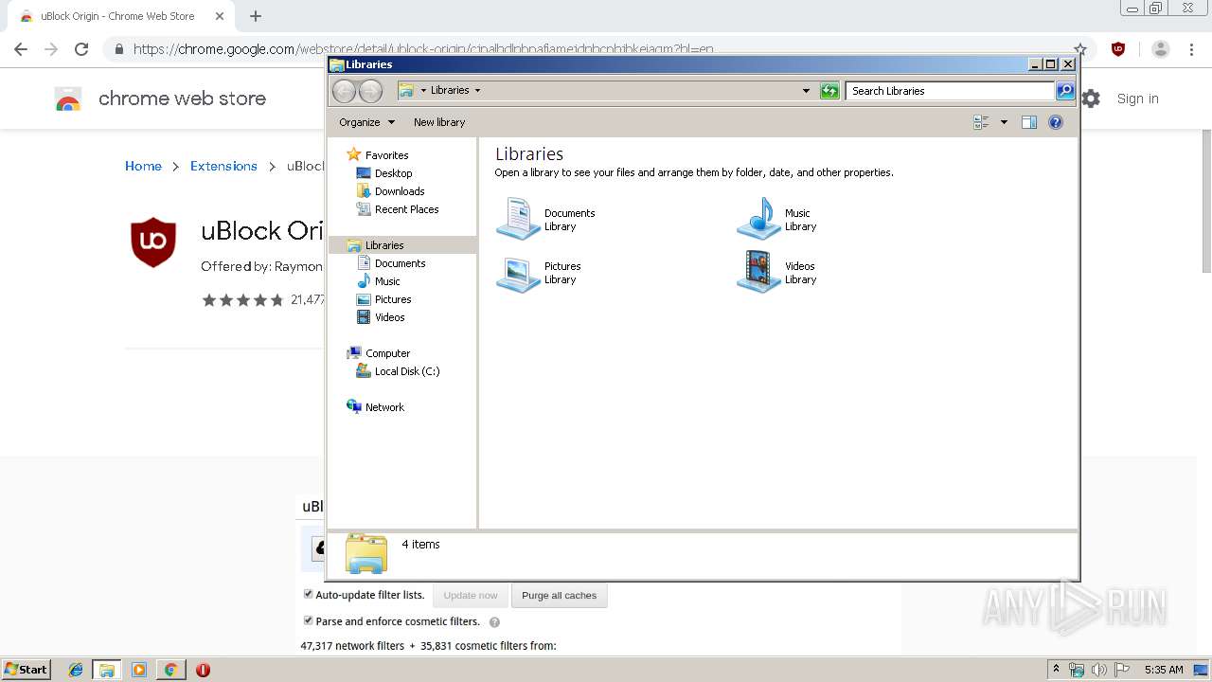Image resolution: width=1212 pixels, height=682 pixels.
Task: Click Update now button
Action: 471,596
